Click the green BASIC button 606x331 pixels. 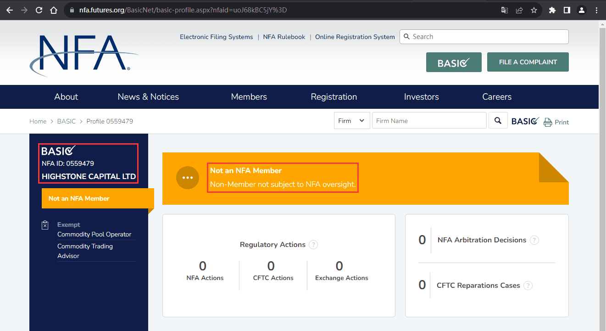(x=454, y=62)
